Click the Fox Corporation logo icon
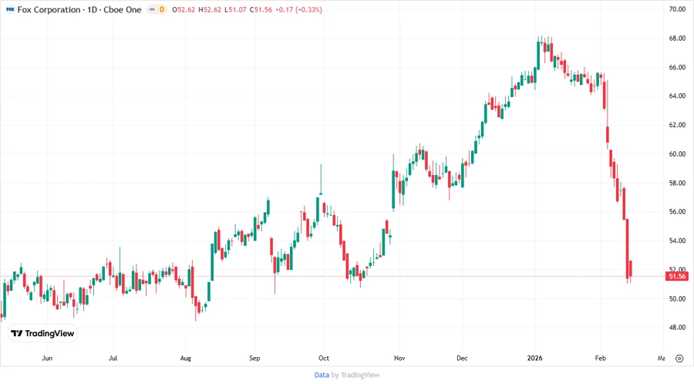This screenshot has height=384, width=694. point(10,9)
